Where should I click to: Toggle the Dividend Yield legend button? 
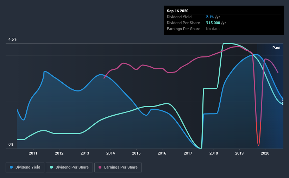(25, 167)
